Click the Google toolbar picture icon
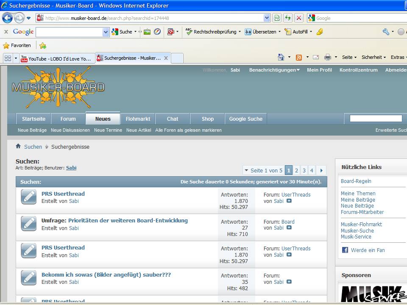Image resolution: width=407 pixels, height=305 pixels. coord(147,32)
